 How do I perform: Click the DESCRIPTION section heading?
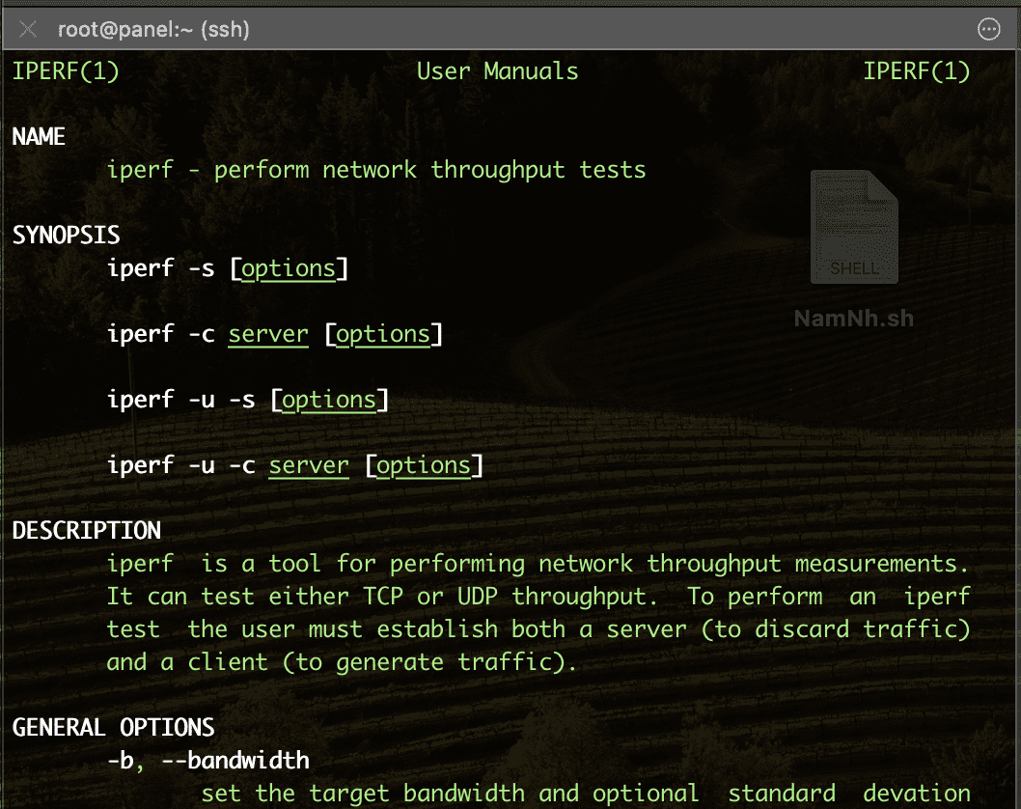[x=86, y=531]
